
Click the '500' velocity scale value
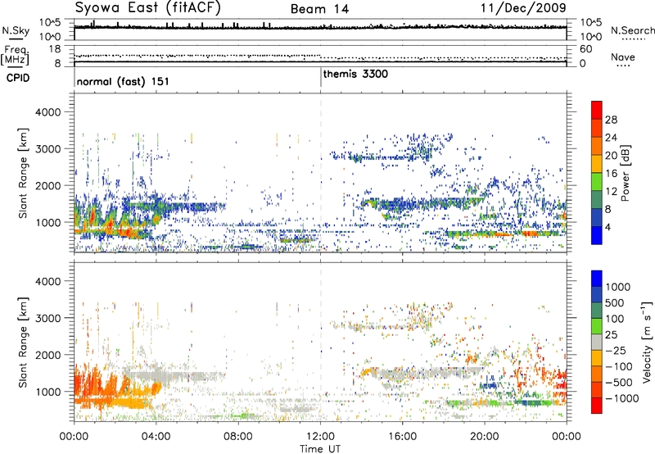point(615,302)
